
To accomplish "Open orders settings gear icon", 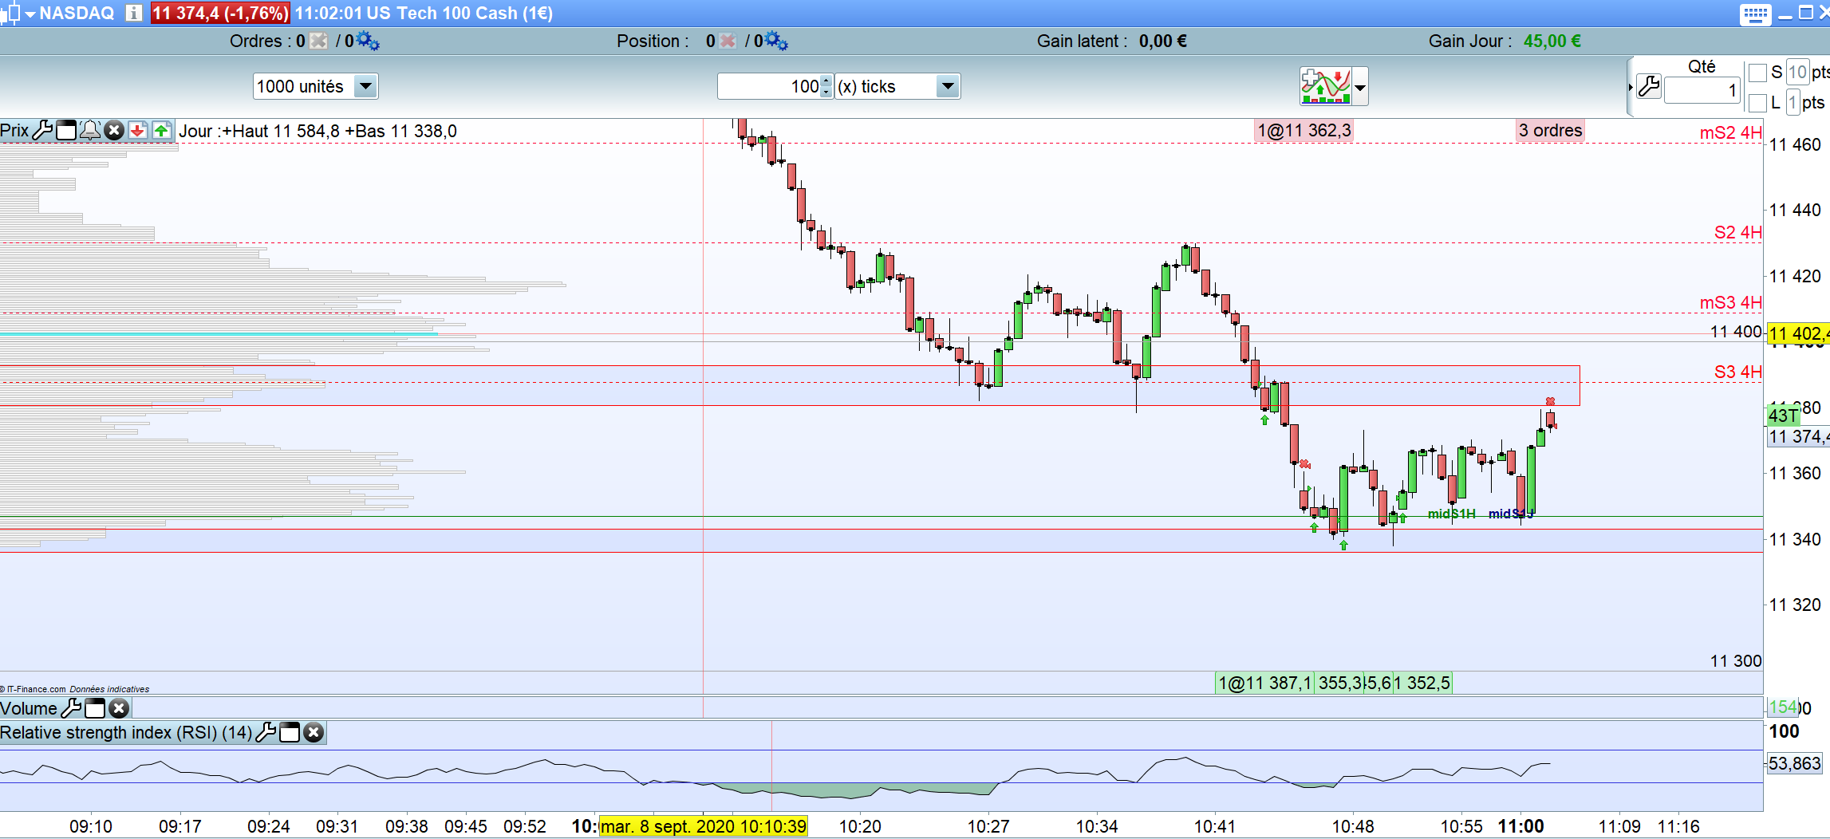I will click(x=368, y=41).
